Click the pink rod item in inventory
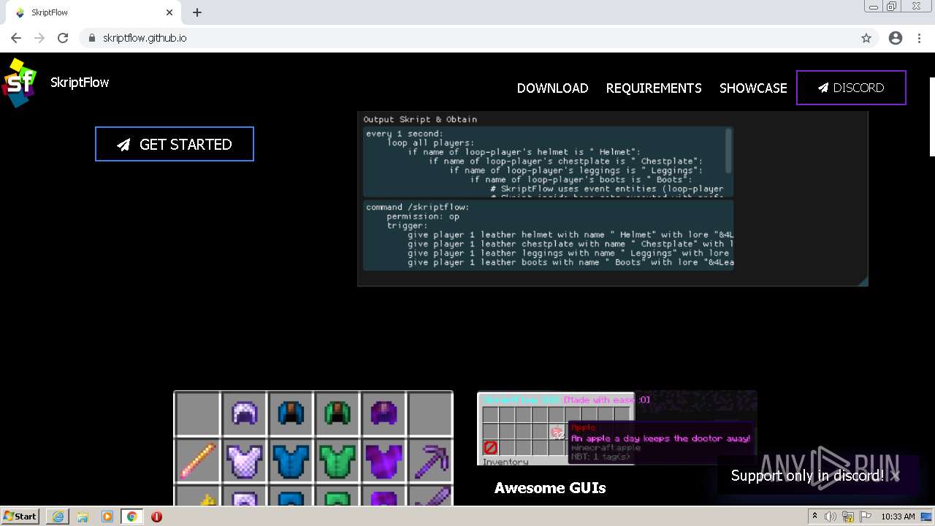935x526 pixels. click(198, 462)
